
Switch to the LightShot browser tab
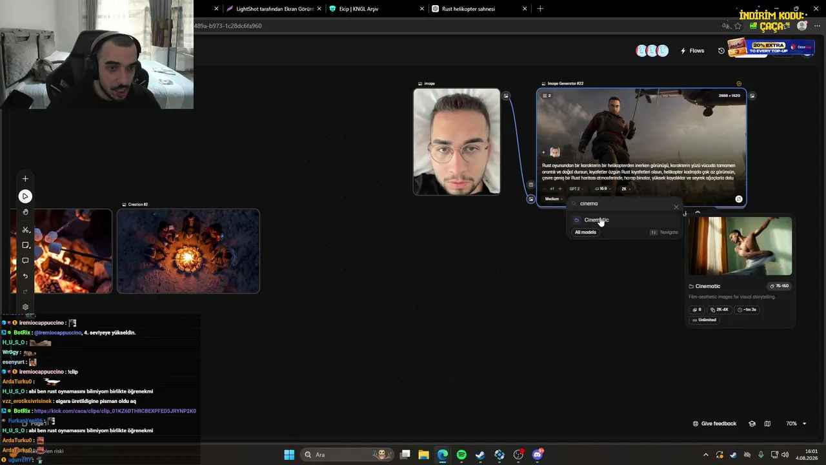(274, 9)
